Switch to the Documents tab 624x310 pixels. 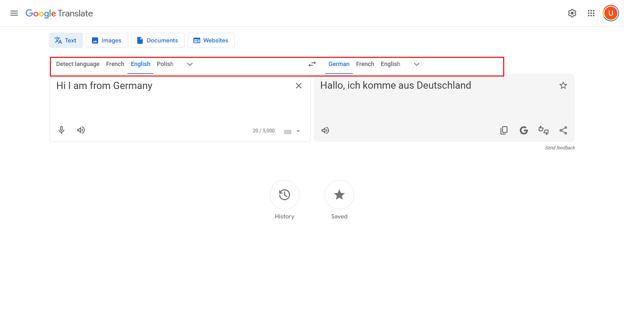[158, 40]
